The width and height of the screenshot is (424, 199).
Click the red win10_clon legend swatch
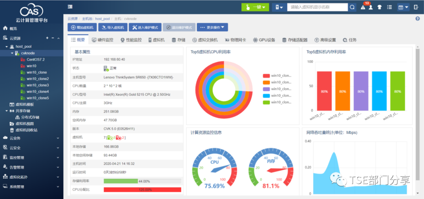[x=266, y=76]
